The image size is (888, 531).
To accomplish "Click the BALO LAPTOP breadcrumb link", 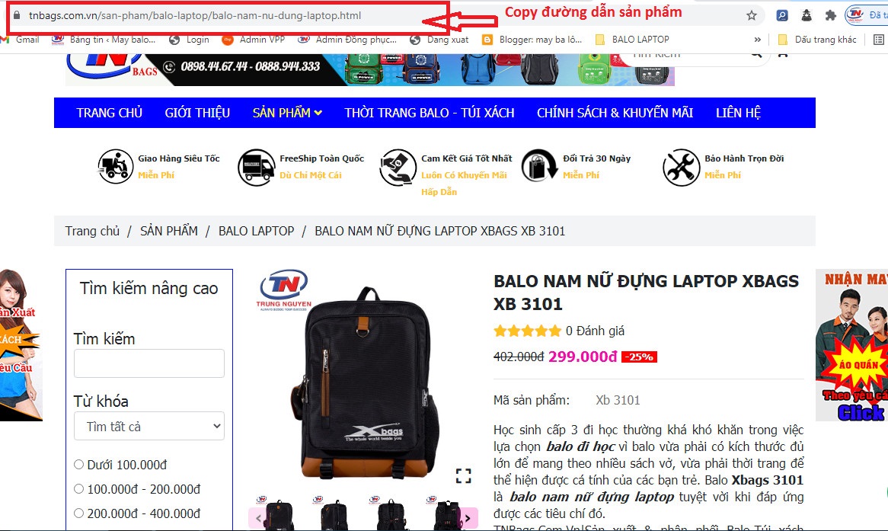I will pyautogui.click(x=256, y=231).
